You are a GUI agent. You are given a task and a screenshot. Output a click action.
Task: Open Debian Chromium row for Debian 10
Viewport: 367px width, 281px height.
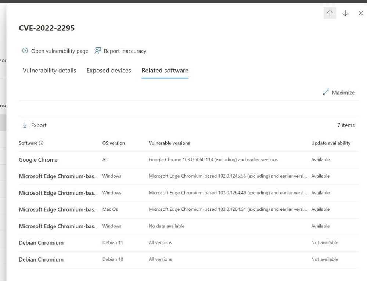[x=188, y=259]
